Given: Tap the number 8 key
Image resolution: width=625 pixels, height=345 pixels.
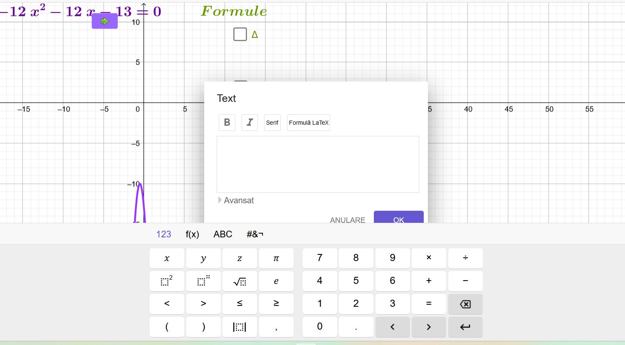Looking at the screenshot, I should pyautogui.click(x=356, y=258).
